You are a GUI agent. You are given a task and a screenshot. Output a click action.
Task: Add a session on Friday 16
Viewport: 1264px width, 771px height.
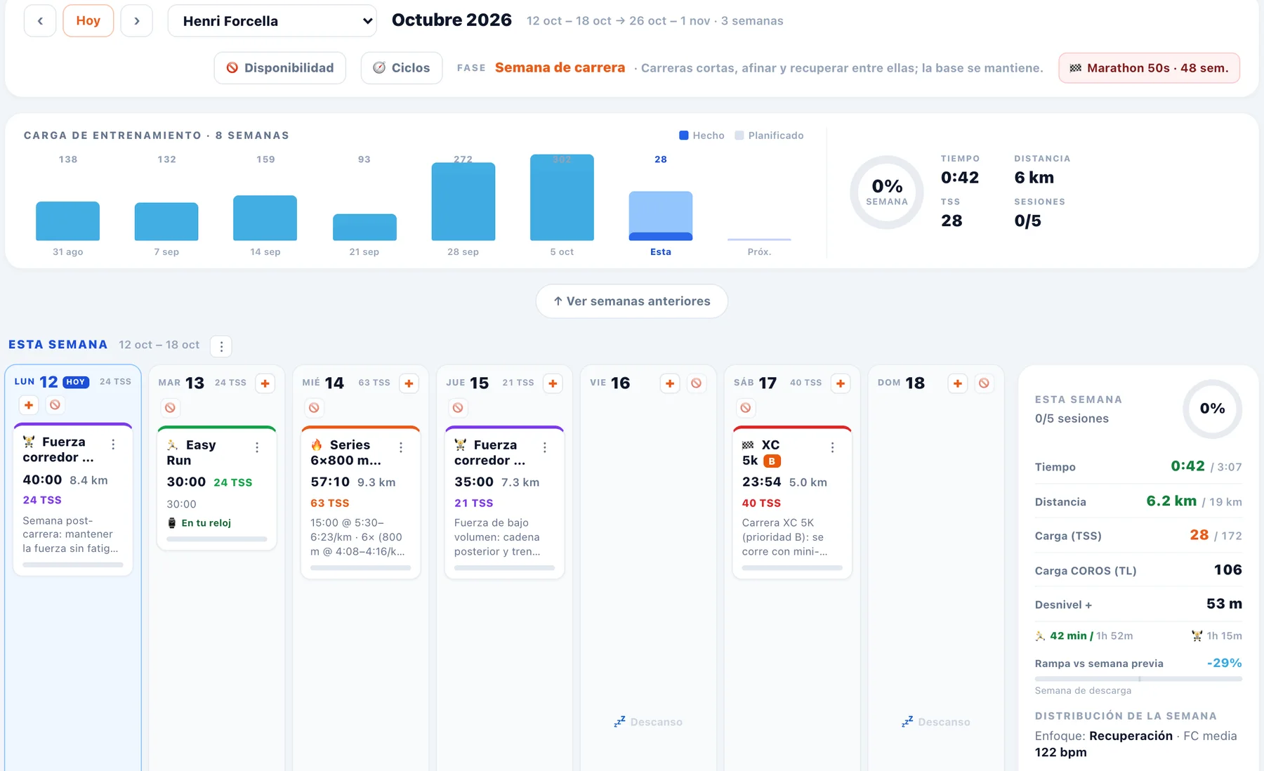670,383
